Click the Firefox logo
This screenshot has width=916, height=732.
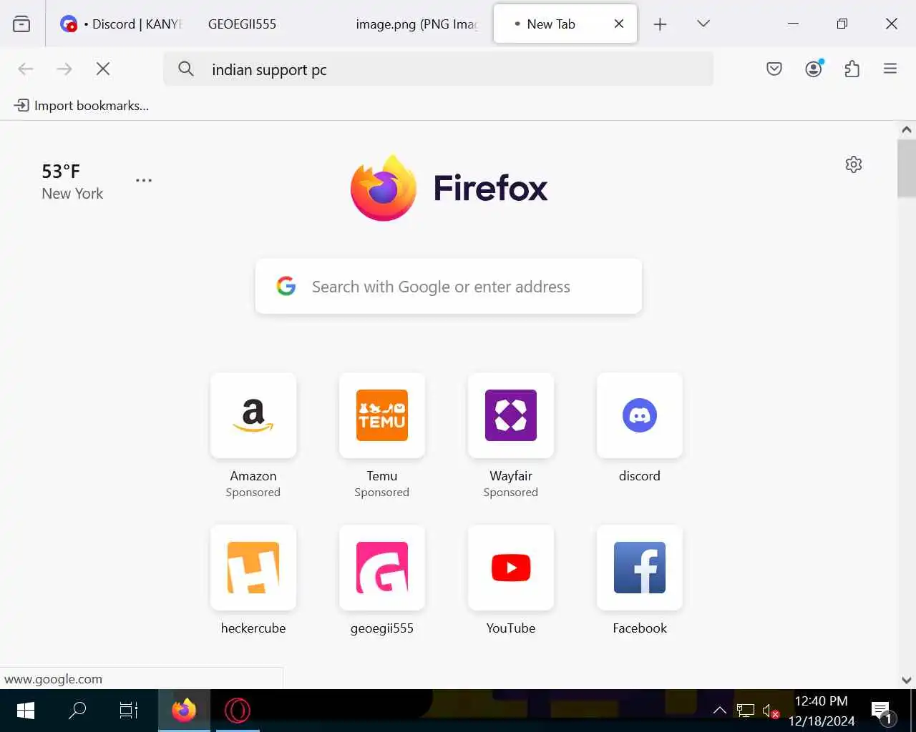(x=449, y=188)
